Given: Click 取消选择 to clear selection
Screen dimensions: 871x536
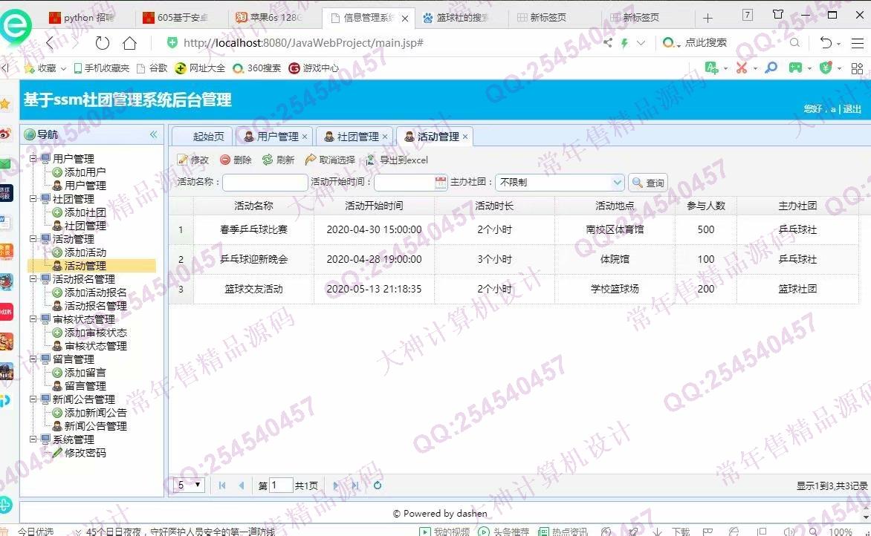Looking at the screenshot, I should click(x=330, y=160).
